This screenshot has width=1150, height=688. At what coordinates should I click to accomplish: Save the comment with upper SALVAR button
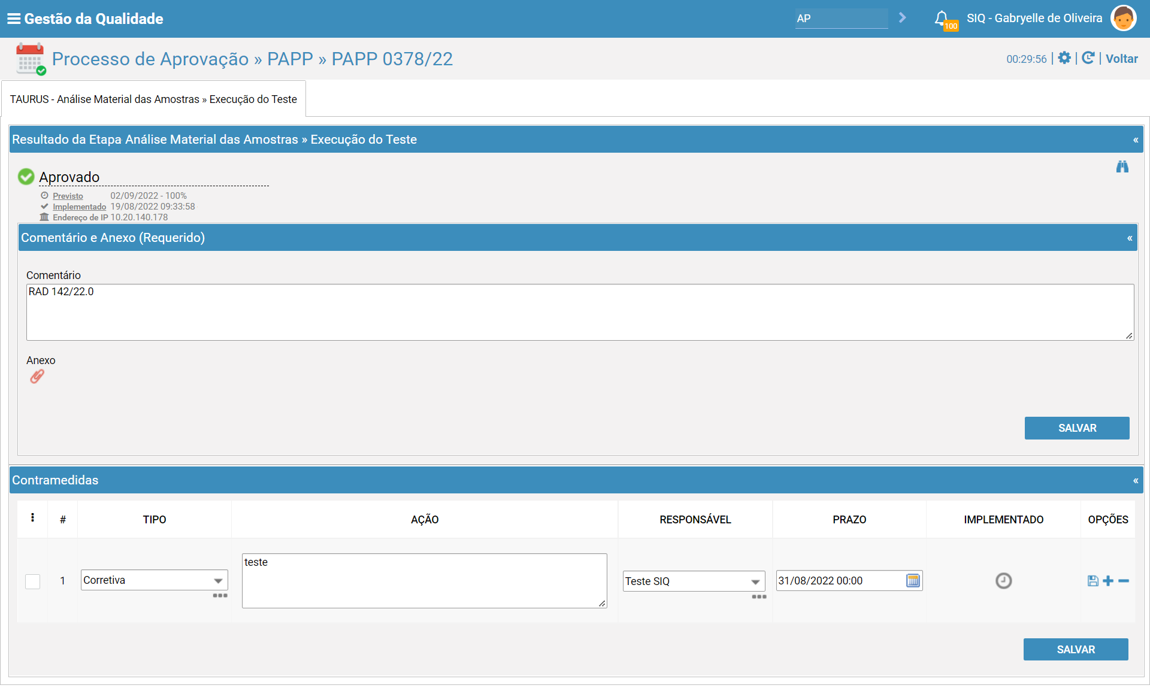1077,428
